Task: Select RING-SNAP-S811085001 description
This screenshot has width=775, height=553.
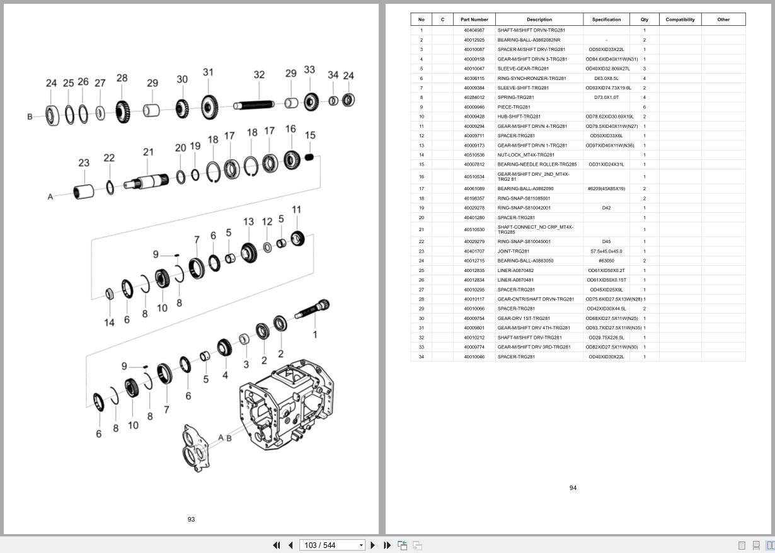Action: [524, 198]
